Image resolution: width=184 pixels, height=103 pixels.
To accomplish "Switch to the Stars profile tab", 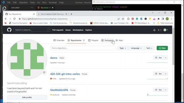I will (119, 40).
